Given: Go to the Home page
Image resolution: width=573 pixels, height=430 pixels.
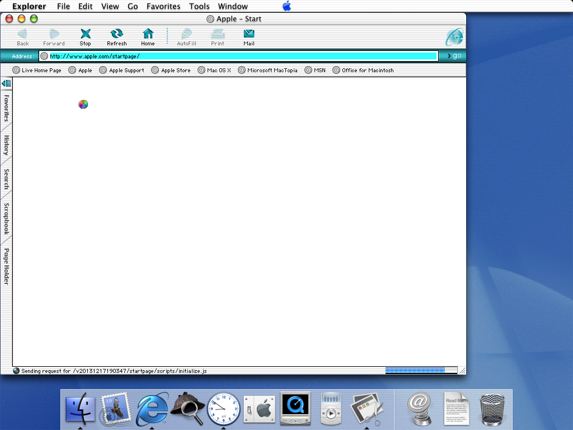Looking at the screenshot, I should [148, 37].
